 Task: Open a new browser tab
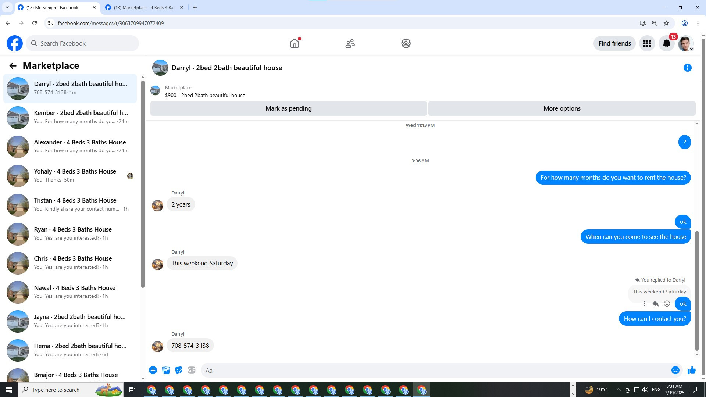(195, 7)
